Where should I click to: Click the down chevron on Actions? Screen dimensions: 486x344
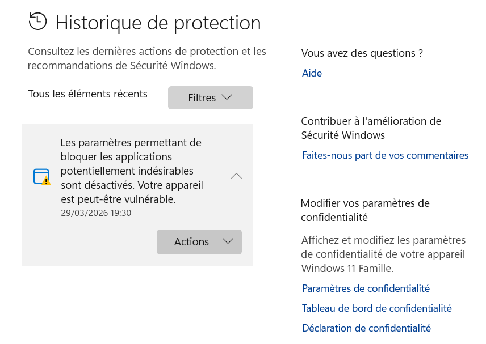click(x=228, y=241)
